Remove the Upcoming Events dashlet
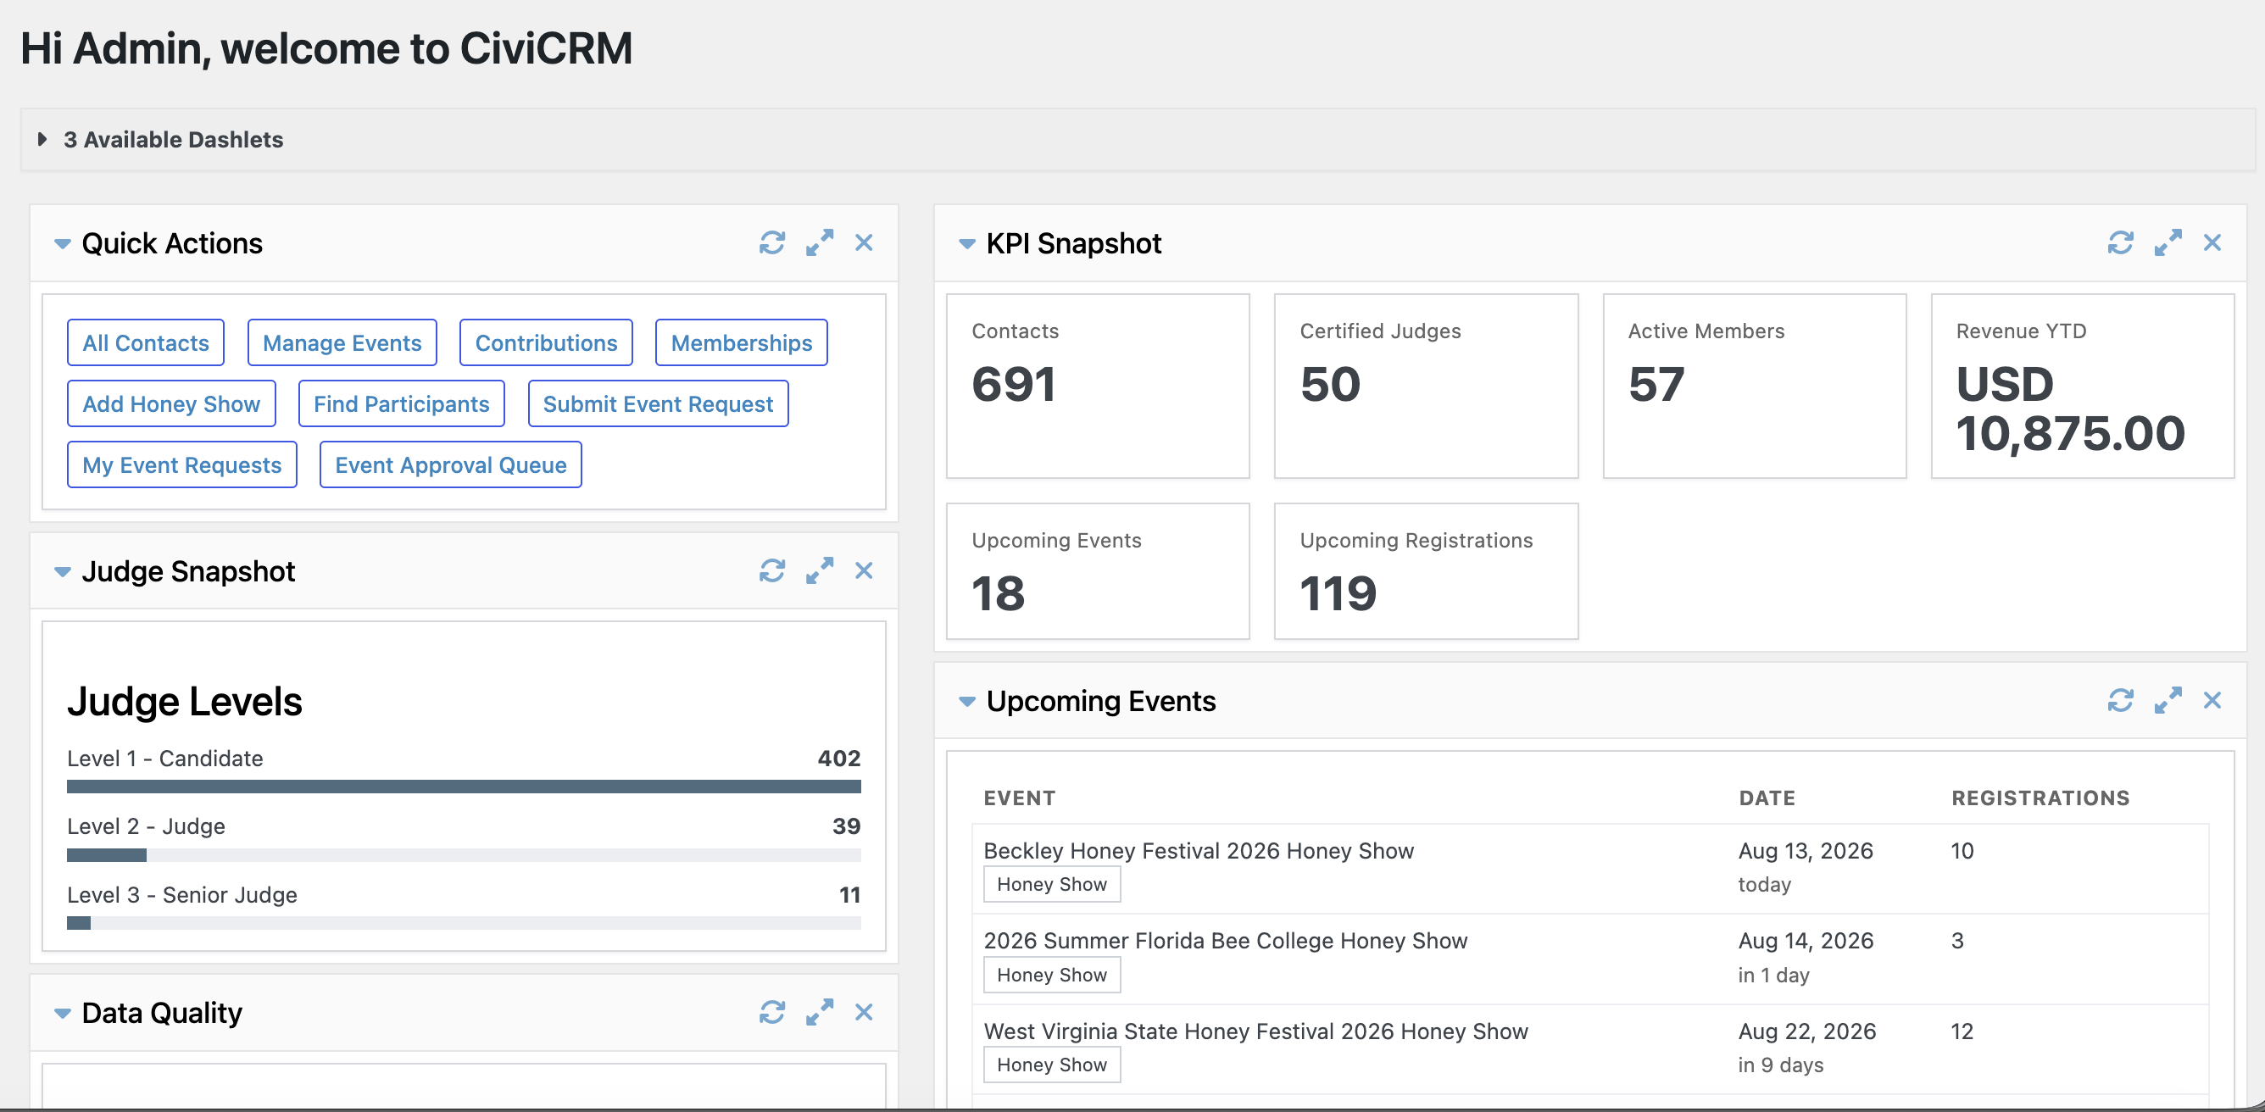 [x=2213, y=701]
